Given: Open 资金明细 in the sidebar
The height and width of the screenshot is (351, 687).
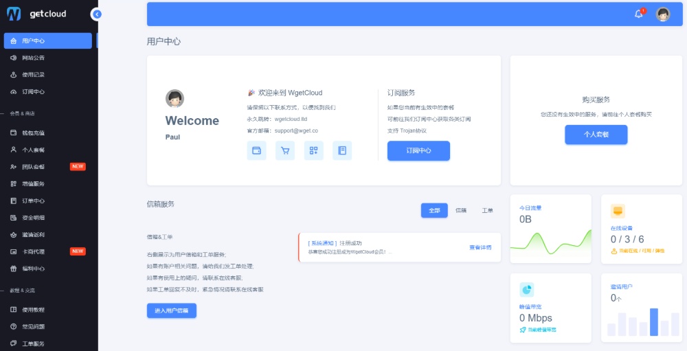Looking at the screenshot, I should coord(48,218).
